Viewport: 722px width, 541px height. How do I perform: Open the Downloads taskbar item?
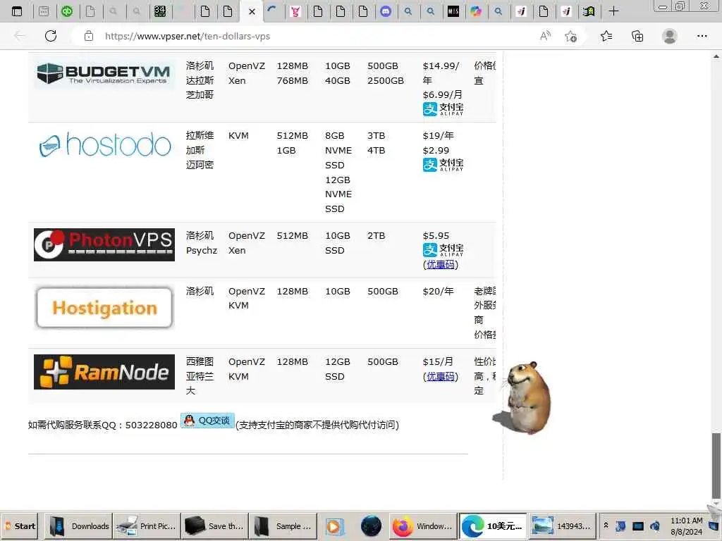click(x=79, y=526)
